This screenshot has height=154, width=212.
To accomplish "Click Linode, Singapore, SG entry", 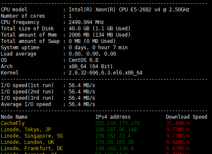I will pyautogui.click(x=32, y=136).
